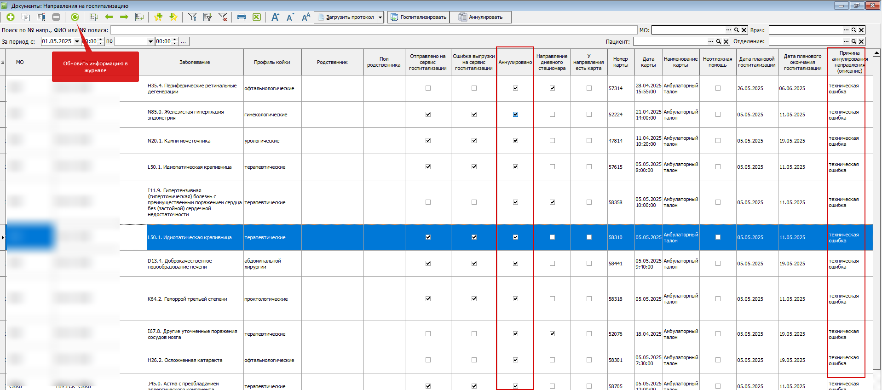Open the filter funnel settings icon
This screenshot has height=390, width=882.
[192, 17]
